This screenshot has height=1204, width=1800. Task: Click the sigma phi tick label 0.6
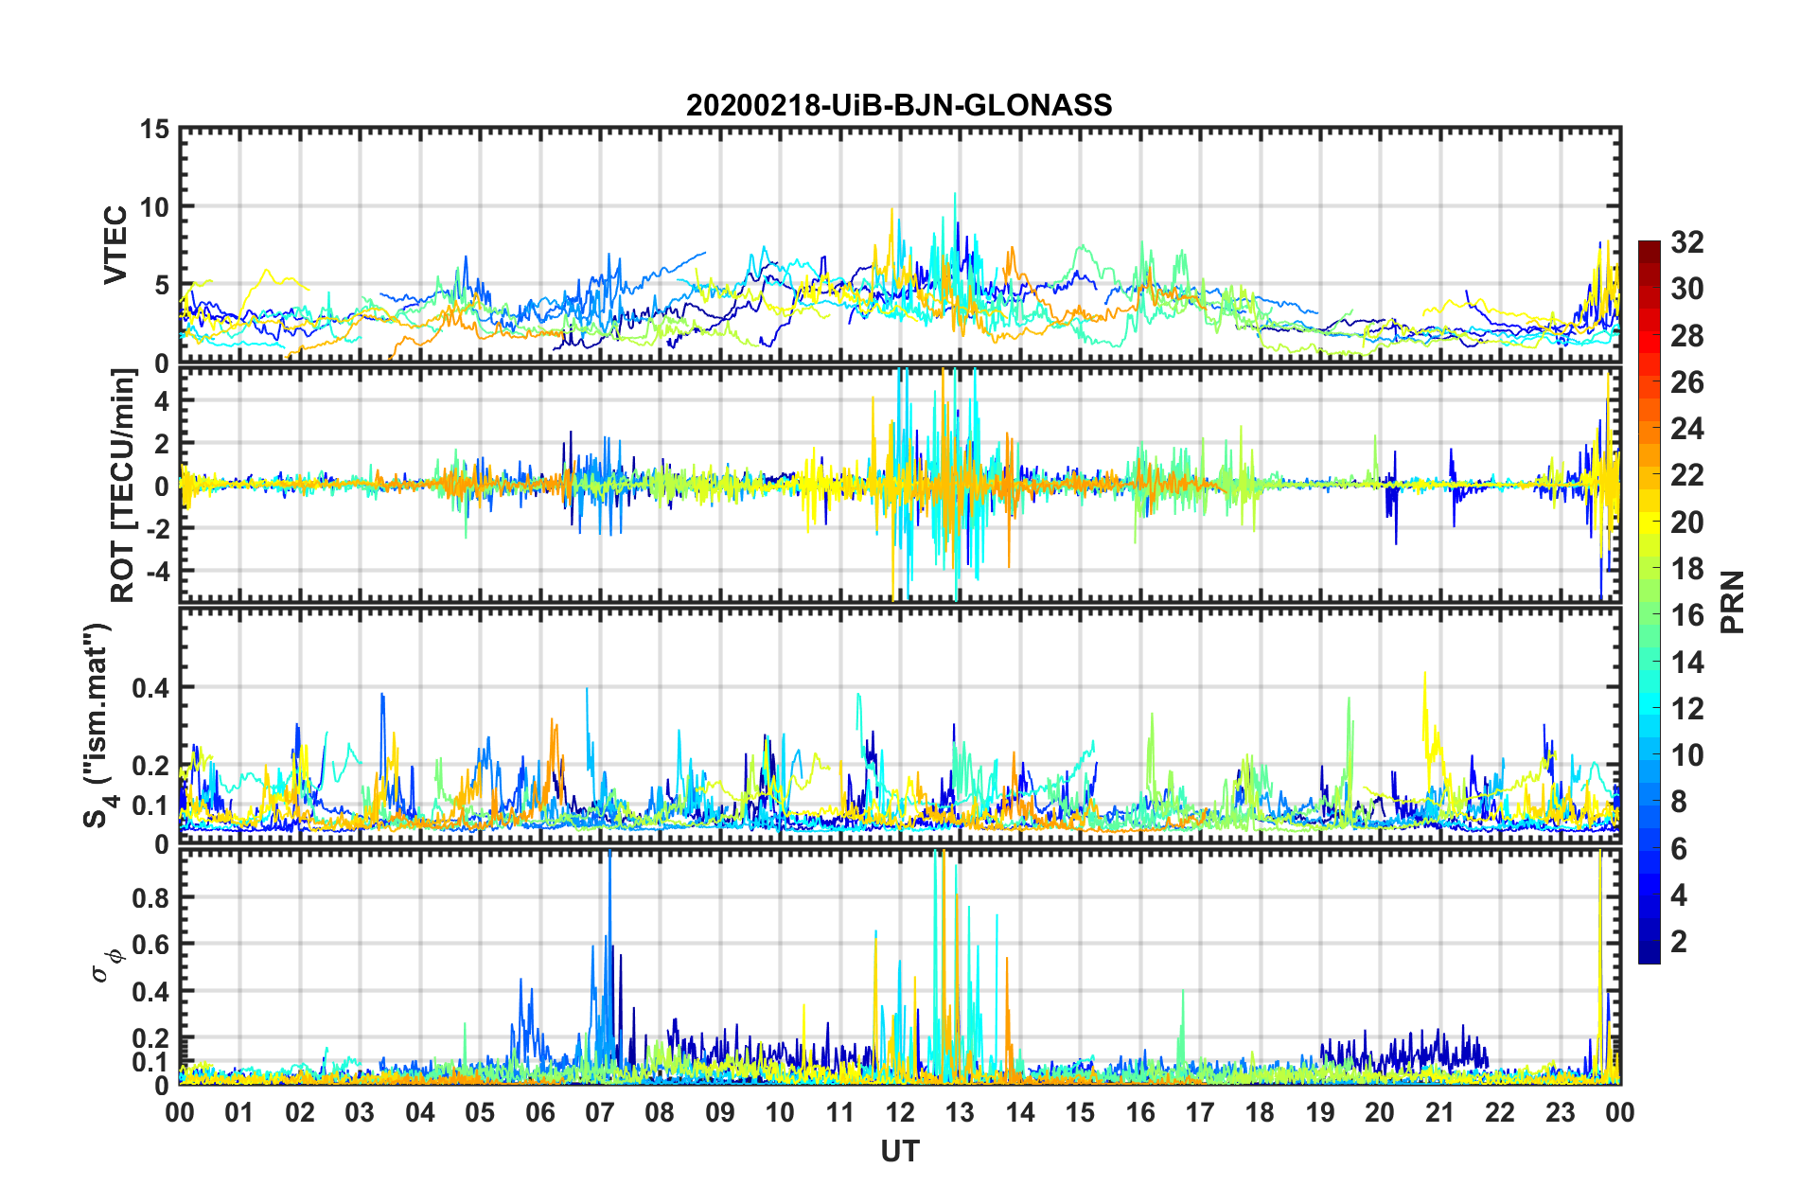150,945
